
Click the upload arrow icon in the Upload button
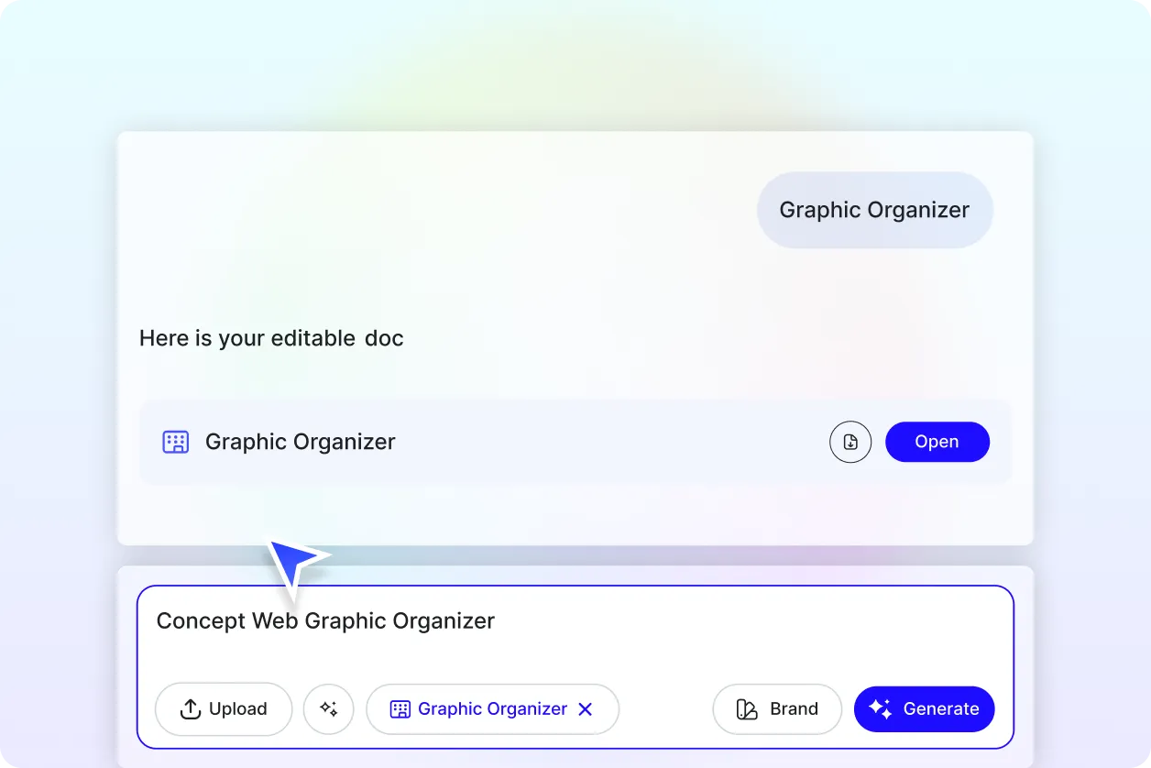tap(190, 708)
